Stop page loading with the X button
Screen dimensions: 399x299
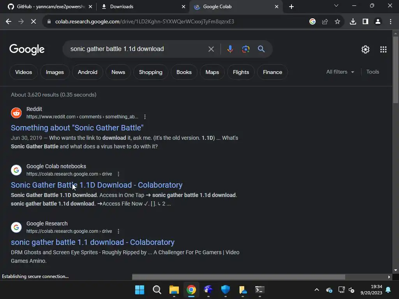tap(34, 22)
